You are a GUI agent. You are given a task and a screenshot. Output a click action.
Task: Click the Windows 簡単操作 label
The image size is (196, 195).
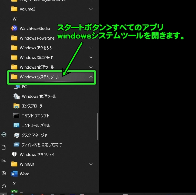pyautogui.click(x=36, y=58)
